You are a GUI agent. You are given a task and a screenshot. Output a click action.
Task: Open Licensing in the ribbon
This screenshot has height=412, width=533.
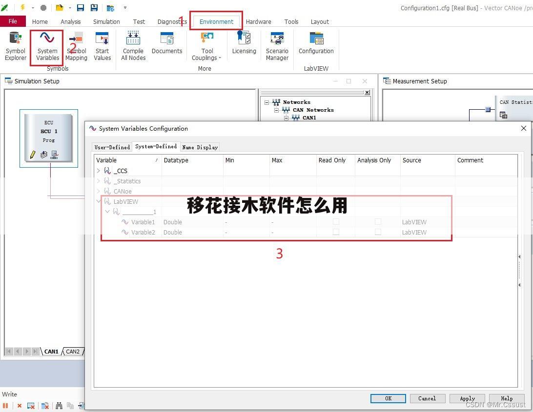244,43
